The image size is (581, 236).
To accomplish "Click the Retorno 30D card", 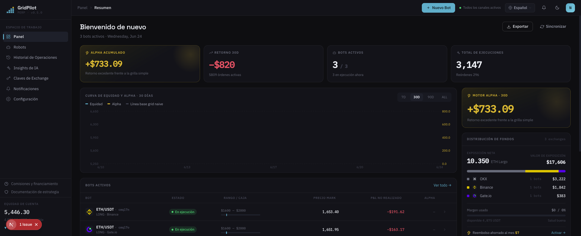I will pos(264,64).
